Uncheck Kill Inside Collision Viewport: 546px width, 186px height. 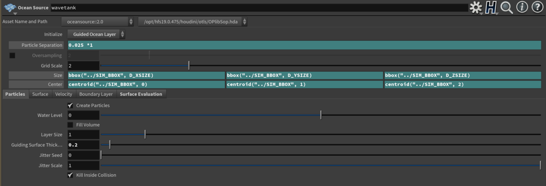tap(71, 175)
